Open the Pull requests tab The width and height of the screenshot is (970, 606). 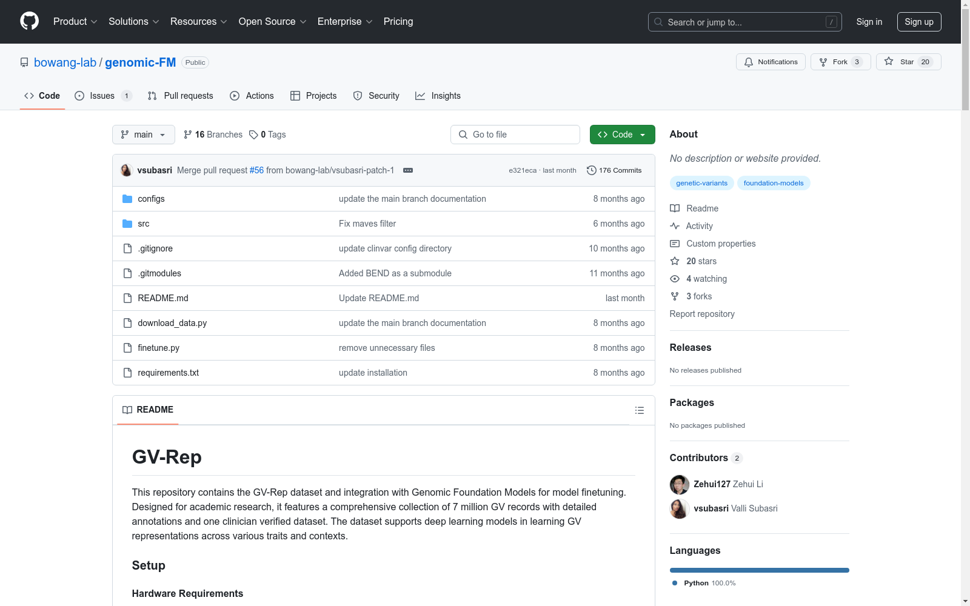tap(181, 96)
